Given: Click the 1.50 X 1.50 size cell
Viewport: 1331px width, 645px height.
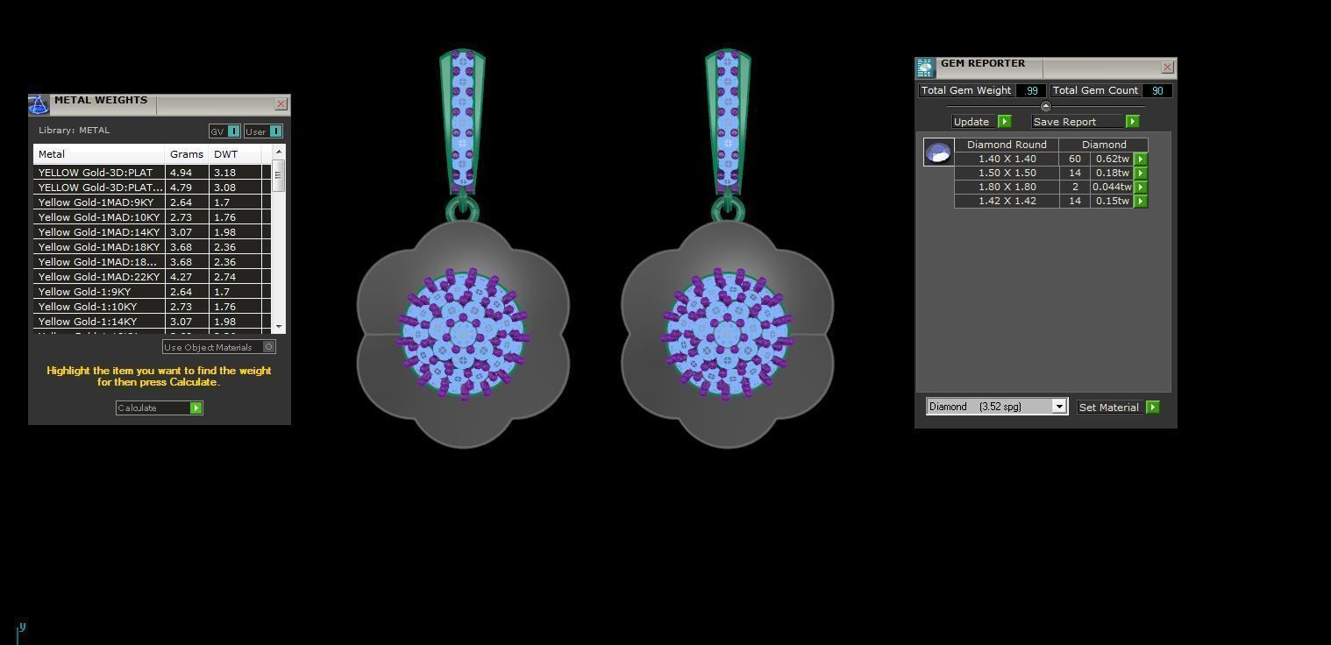Looking at the screenshot, I should (x=1007, y=174).
